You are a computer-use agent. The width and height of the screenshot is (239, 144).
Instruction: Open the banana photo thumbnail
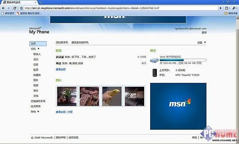[112, 96]
